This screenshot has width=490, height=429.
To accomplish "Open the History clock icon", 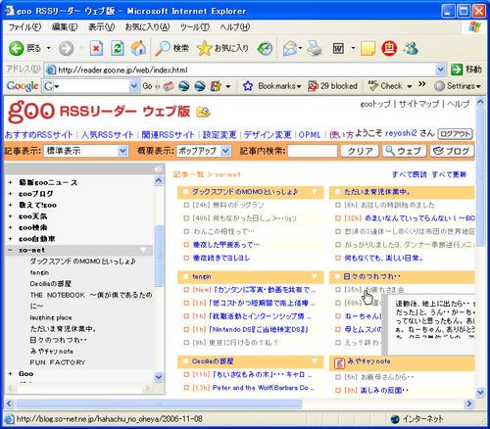I will click(265, 49).
